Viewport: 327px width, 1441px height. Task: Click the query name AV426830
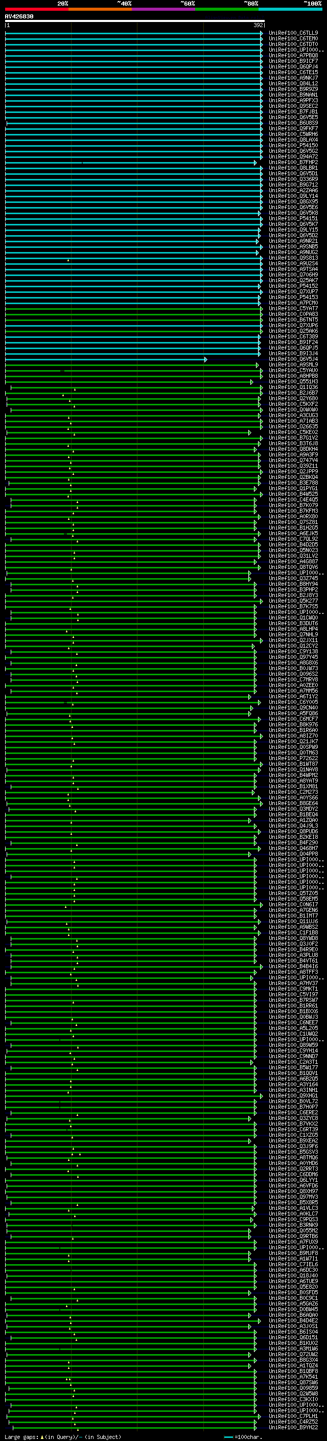pyautogui.click(x=19, y=17)
